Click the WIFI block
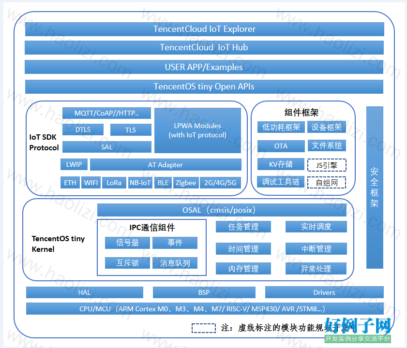Image resolution: width=407 pixels, height=348 pixels. (91, 183)
